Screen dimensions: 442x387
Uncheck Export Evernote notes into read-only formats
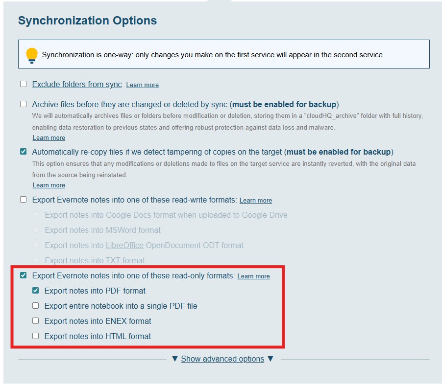point(24,275)
